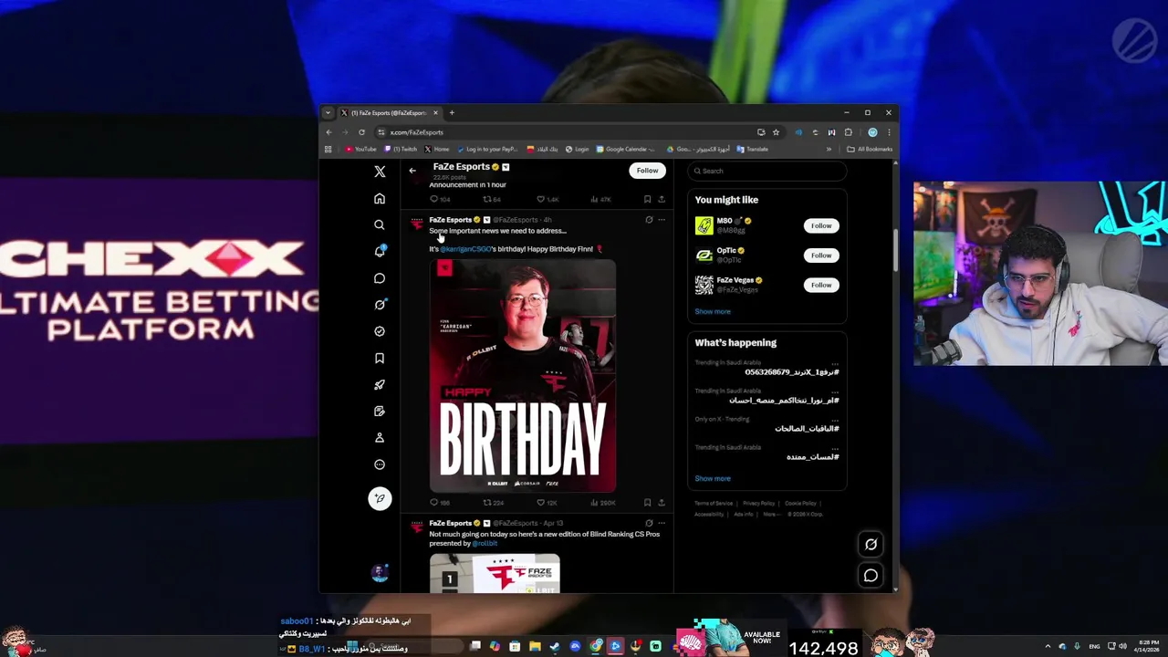Bookmark this page with the star icon
Viewport: 1168px width, 657px height.
point(776,132)
